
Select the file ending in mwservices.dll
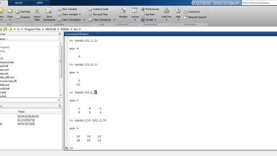(8, 81)
